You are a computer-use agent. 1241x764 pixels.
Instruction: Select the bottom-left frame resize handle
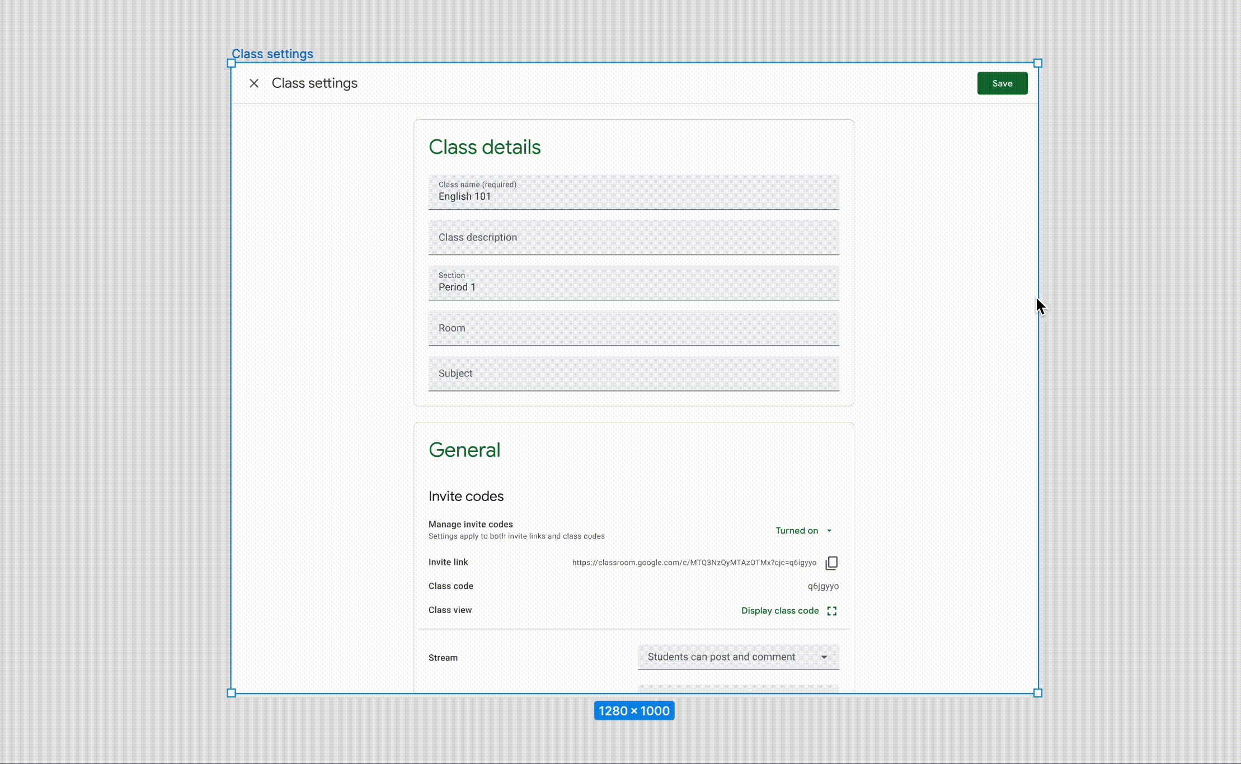pyautogui.click(x=231, y=693)
